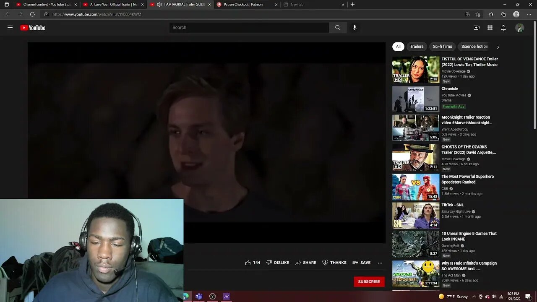Open JW app from taskbar

[226, 297]
